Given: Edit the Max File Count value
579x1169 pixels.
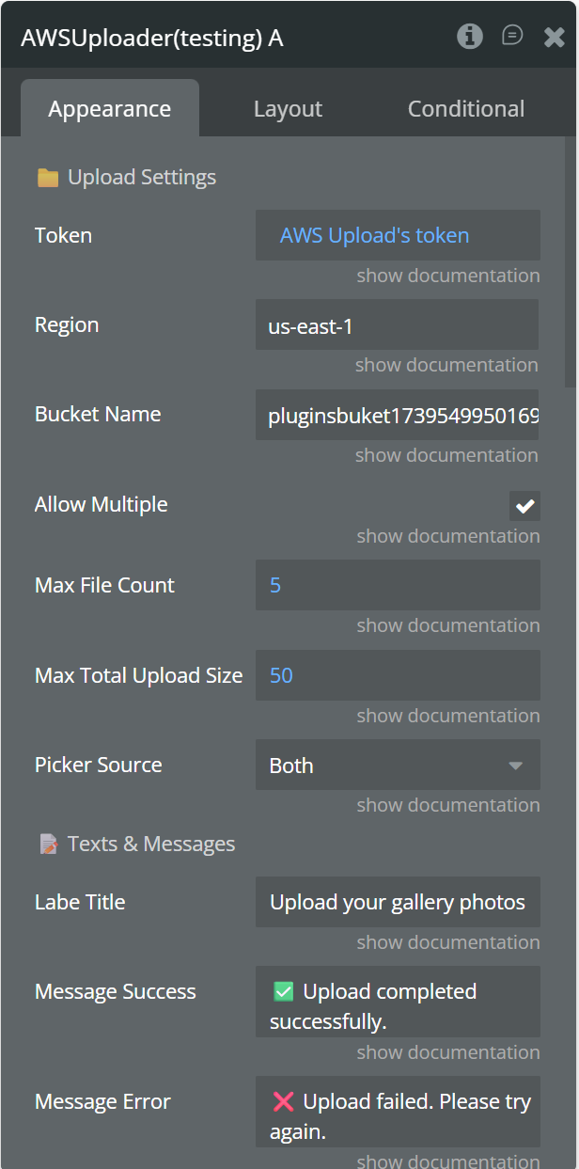Looking at the screenshot, I should pos(398,585).
